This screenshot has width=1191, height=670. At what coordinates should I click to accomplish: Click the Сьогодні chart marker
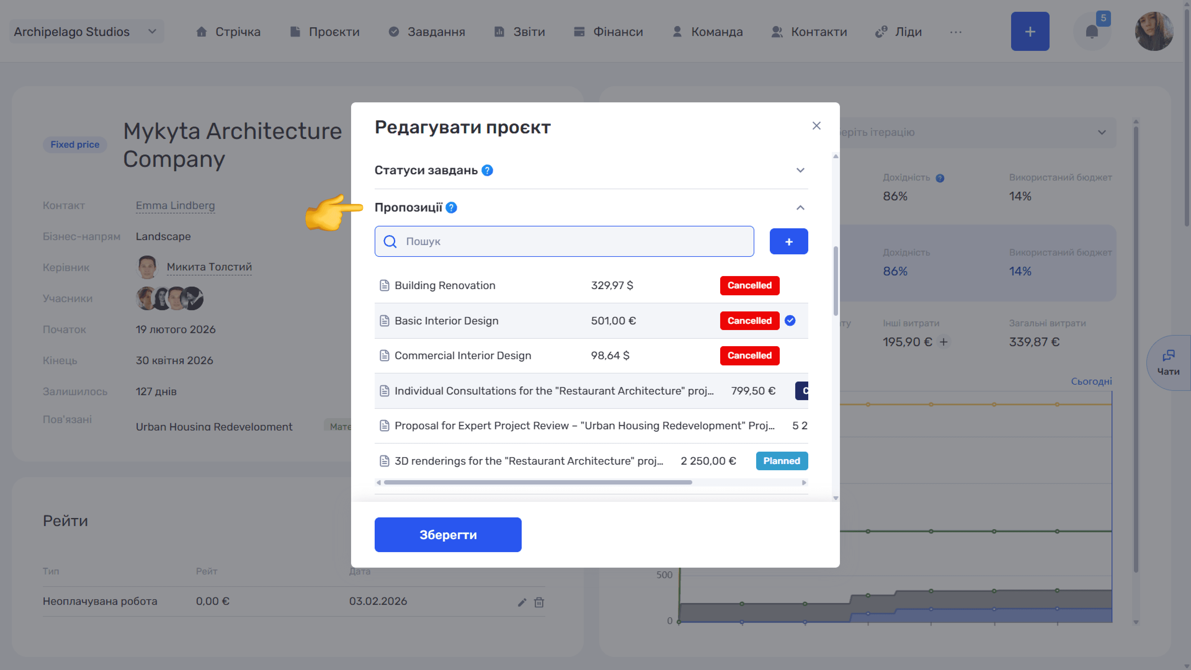tap(1091, 382)
